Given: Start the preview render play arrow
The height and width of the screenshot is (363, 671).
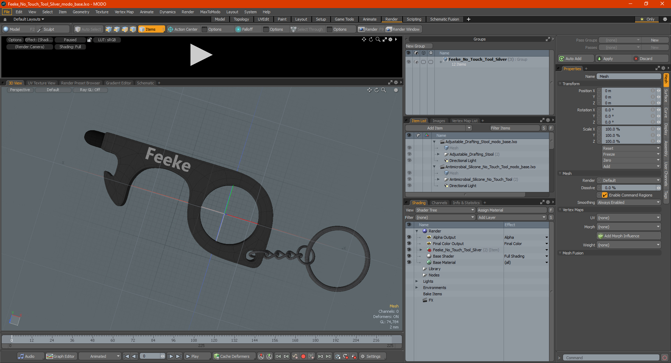Looking at the screenshot, I should pos(201,55).
